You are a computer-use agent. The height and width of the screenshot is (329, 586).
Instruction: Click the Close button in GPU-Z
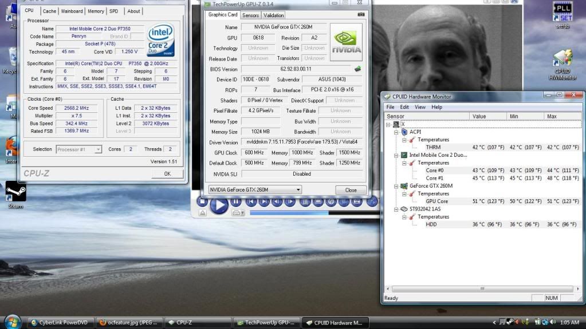point(351,190)
